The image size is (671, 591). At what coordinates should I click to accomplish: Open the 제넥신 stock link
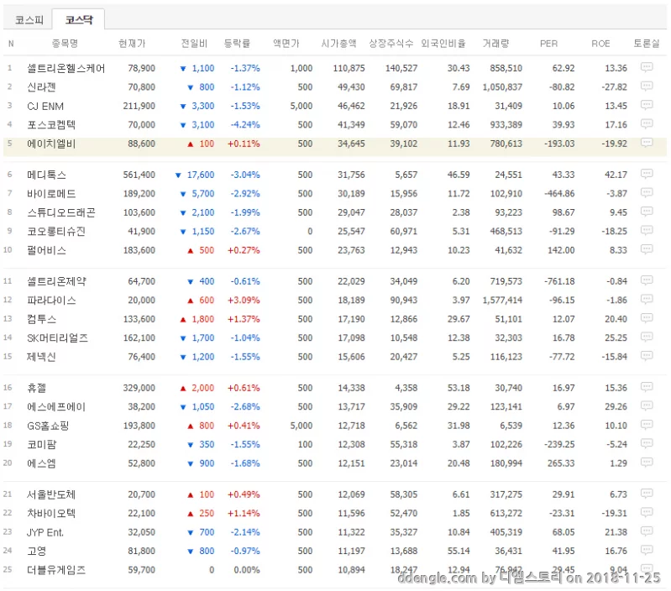(41, 356)
